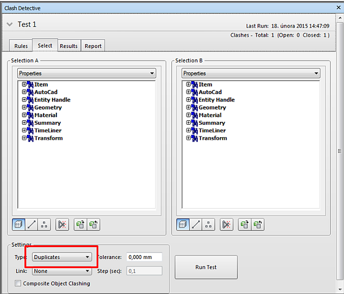Image resolution: width=344 pixels, height=294 pixels.
Task: Open the Link dropdown set to None
Action: (62, 271)
